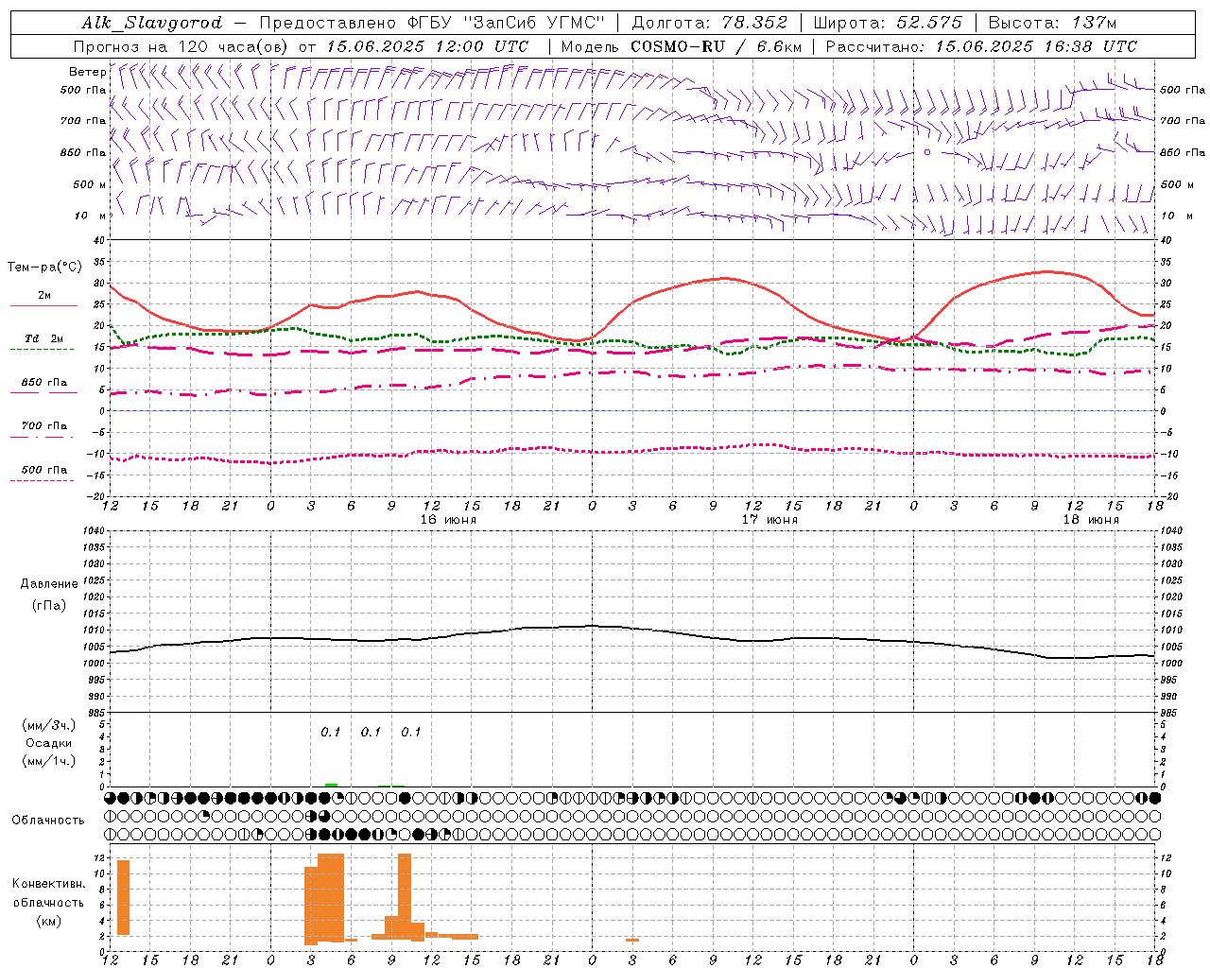Click the 'Рассчитано: 15.06.2025 16:38 UTC' computed-time text

coord(981,46)
